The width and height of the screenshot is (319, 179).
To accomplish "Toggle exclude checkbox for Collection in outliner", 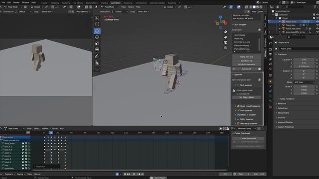I will click(314, 14).
